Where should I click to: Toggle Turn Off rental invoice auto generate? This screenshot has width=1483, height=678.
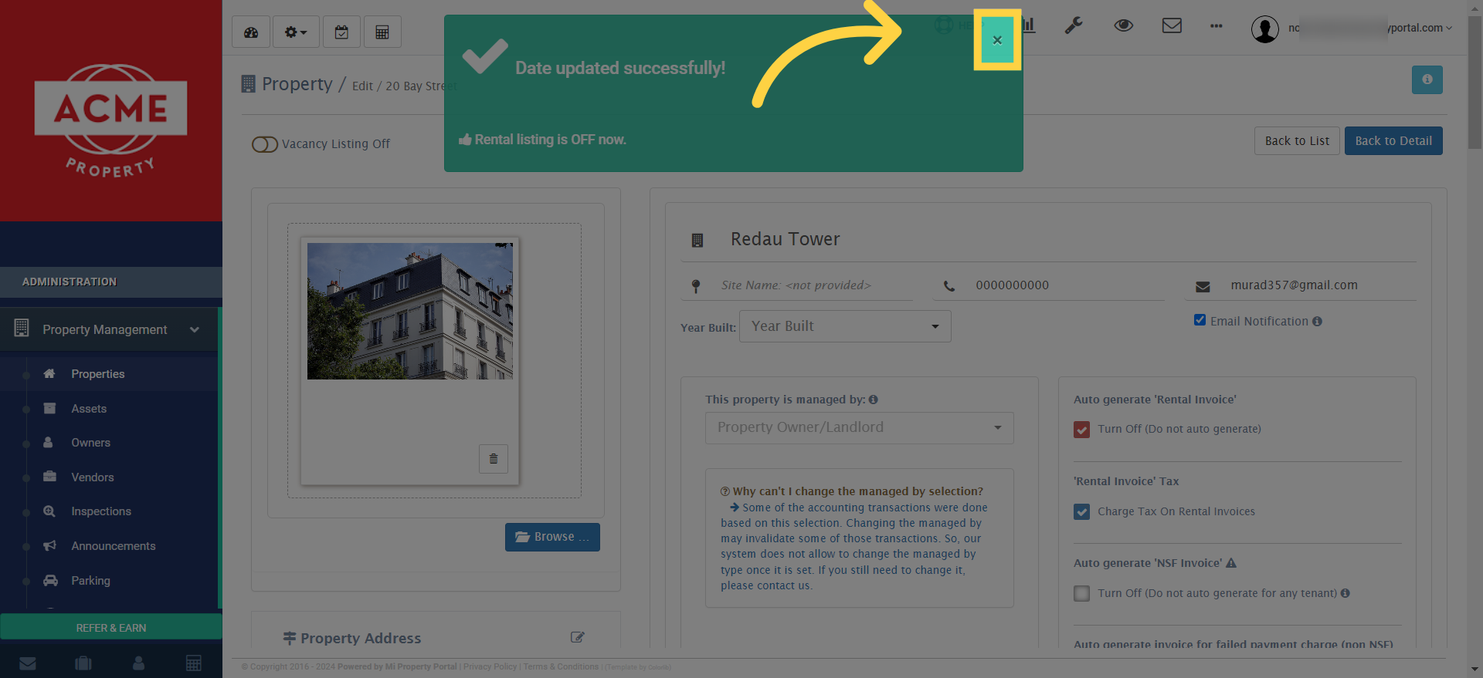[x=1082, y=430]
